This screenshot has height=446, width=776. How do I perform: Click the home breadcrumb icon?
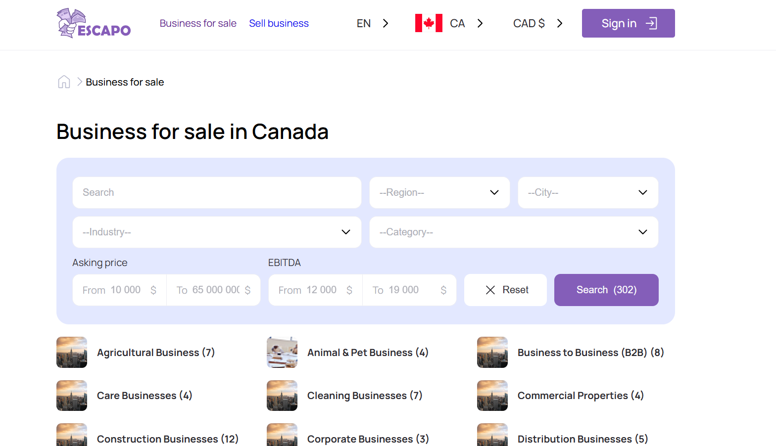[x=64, y=82]
